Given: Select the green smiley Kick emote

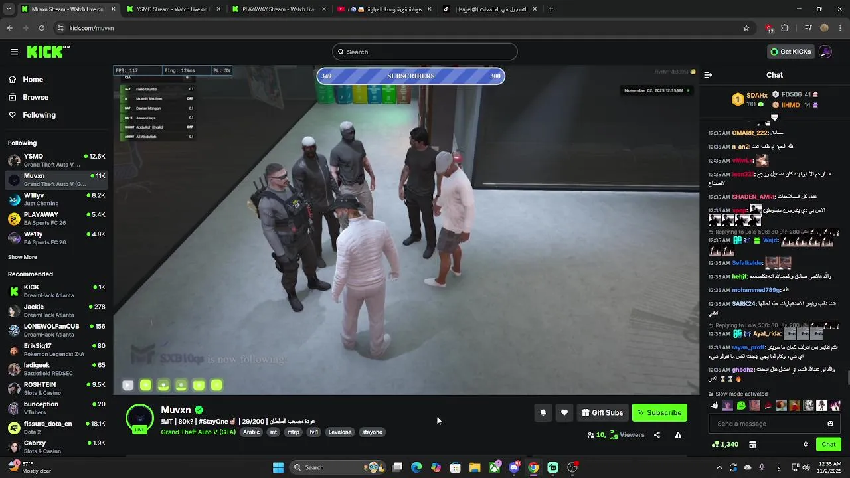Looking at the screenshot, I should point(741,405).
